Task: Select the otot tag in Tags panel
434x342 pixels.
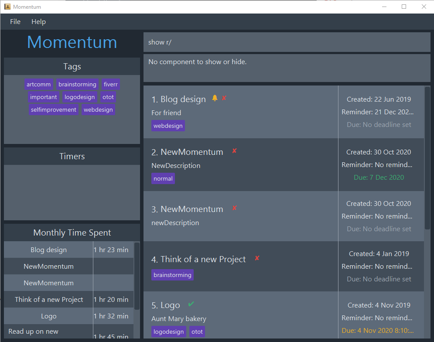Action: tap(108, 97)
